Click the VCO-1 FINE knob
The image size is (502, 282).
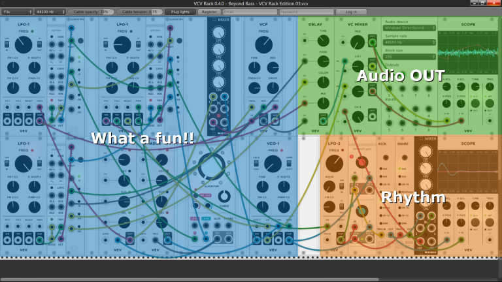[262, 187]
